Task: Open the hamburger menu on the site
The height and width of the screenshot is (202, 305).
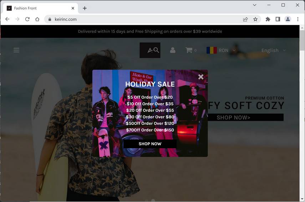Action: (x=16, y=50)
